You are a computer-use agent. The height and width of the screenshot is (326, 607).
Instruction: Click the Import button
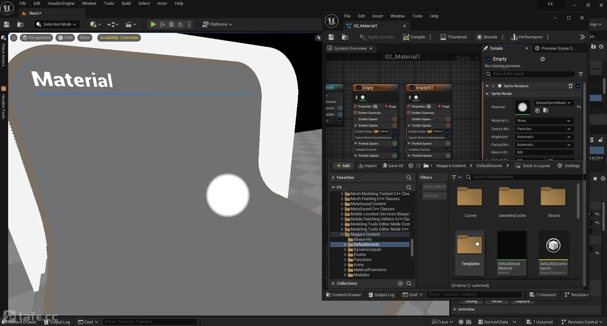tap(367, 166)
